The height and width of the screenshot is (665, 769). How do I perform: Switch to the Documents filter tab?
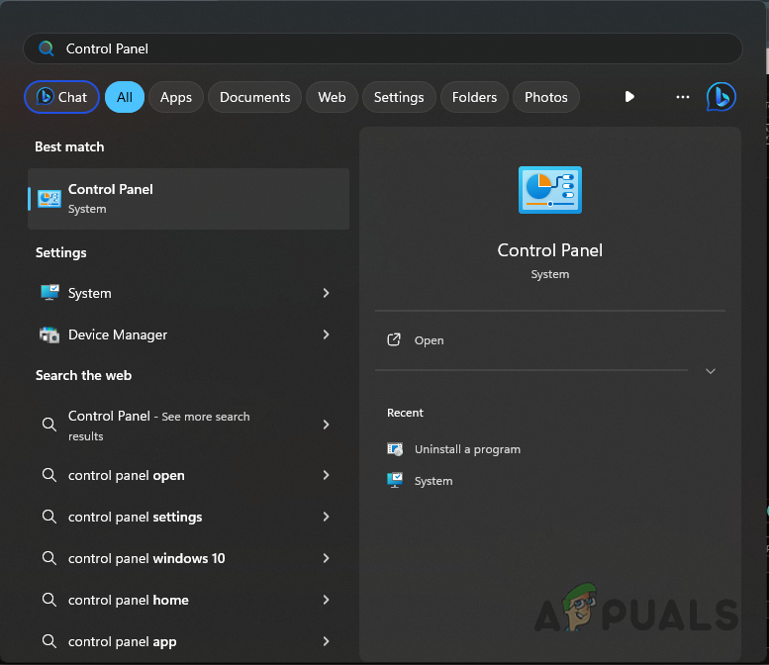click(x=255, y=97)
